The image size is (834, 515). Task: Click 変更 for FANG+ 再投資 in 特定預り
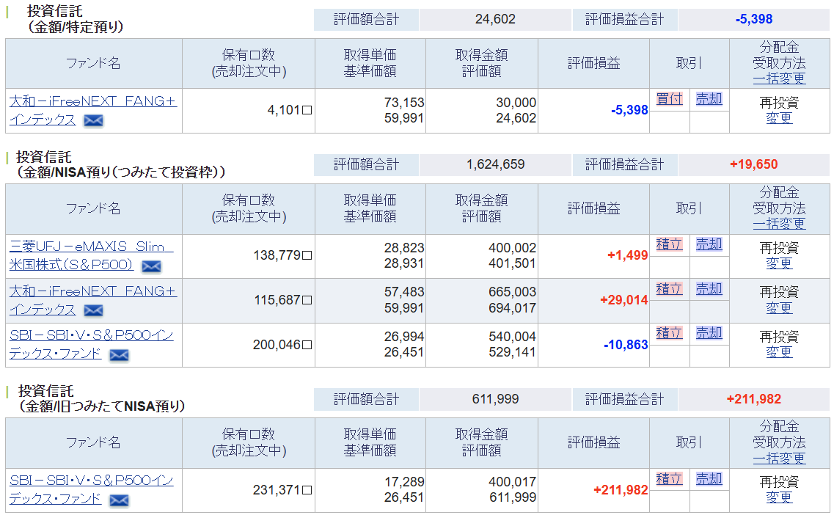(779, 118)
